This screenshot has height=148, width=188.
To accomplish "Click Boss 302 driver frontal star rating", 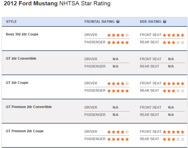I will click(118, 35).
